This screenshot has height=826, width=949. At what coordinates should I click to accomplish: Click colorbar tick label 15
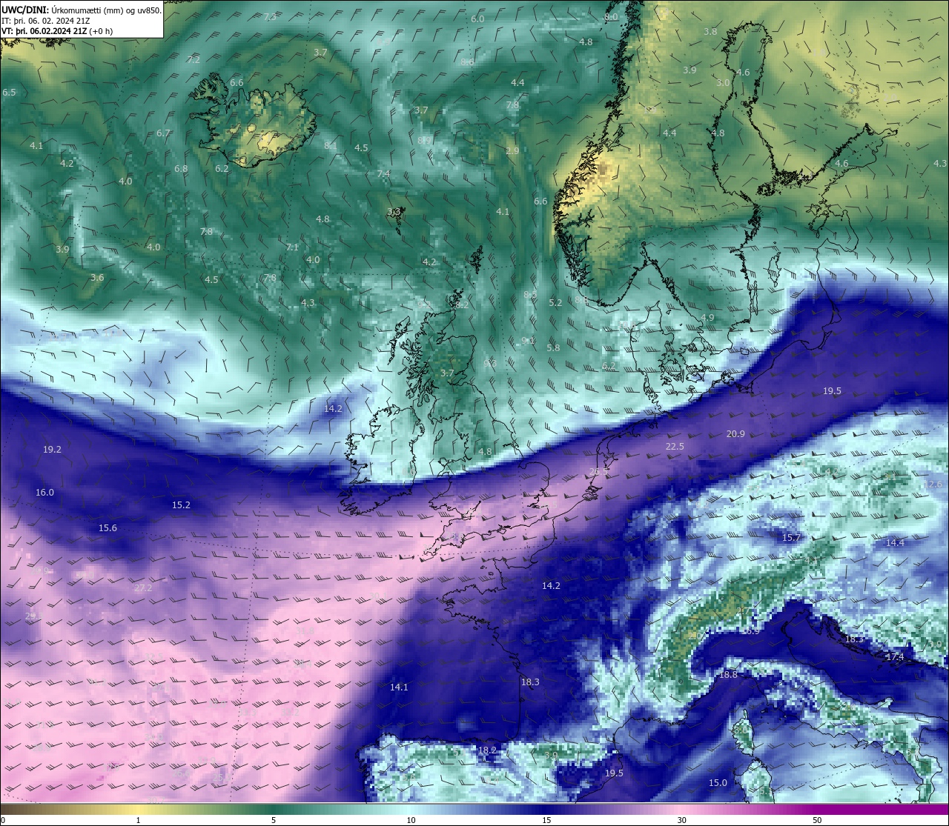[x=546, y=819]
